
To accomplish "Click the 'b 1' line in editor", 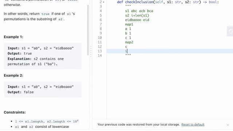I will (x=128, y=33).
